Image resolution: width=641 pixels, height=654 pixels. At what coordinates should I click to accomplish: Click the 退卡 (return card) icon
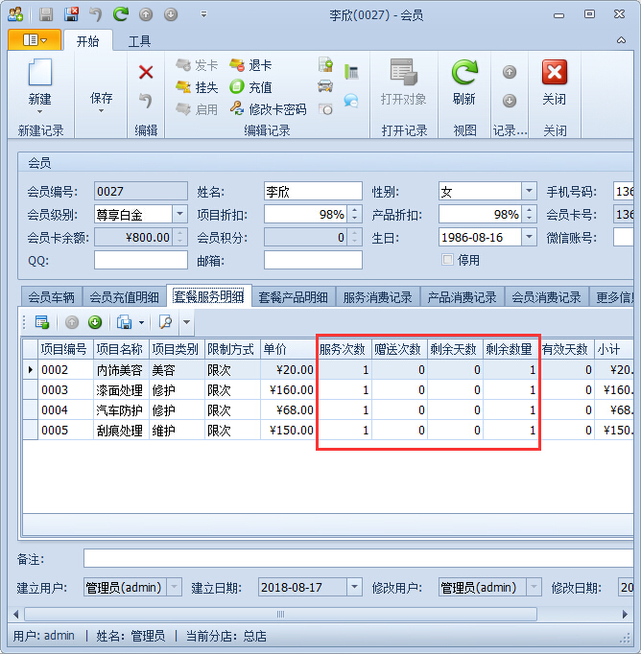[x=237, y=65]
